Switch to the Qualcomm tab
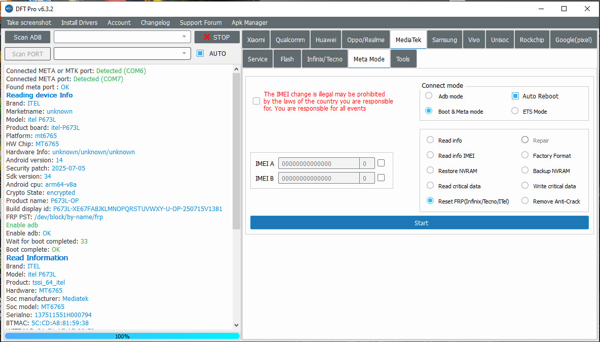 point(290,40)
